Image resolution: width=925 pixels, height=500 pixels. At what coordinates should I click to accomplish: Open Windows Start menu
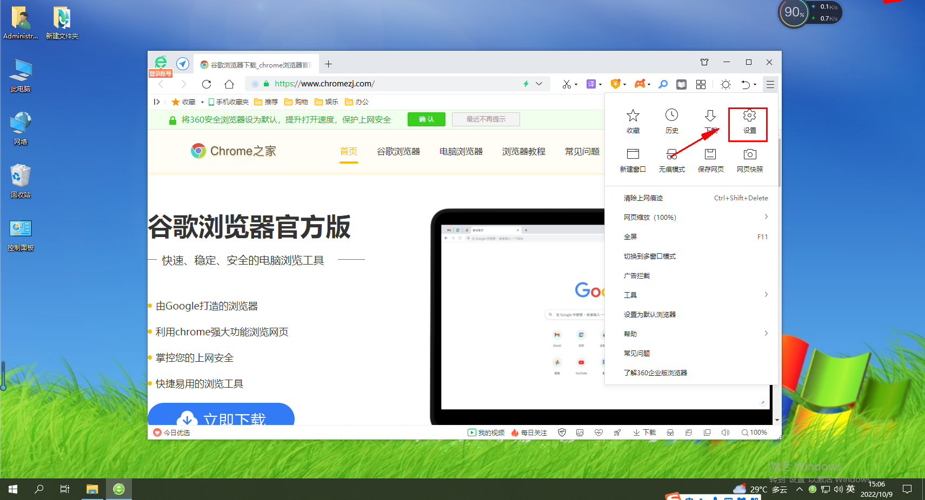[13, 489]
